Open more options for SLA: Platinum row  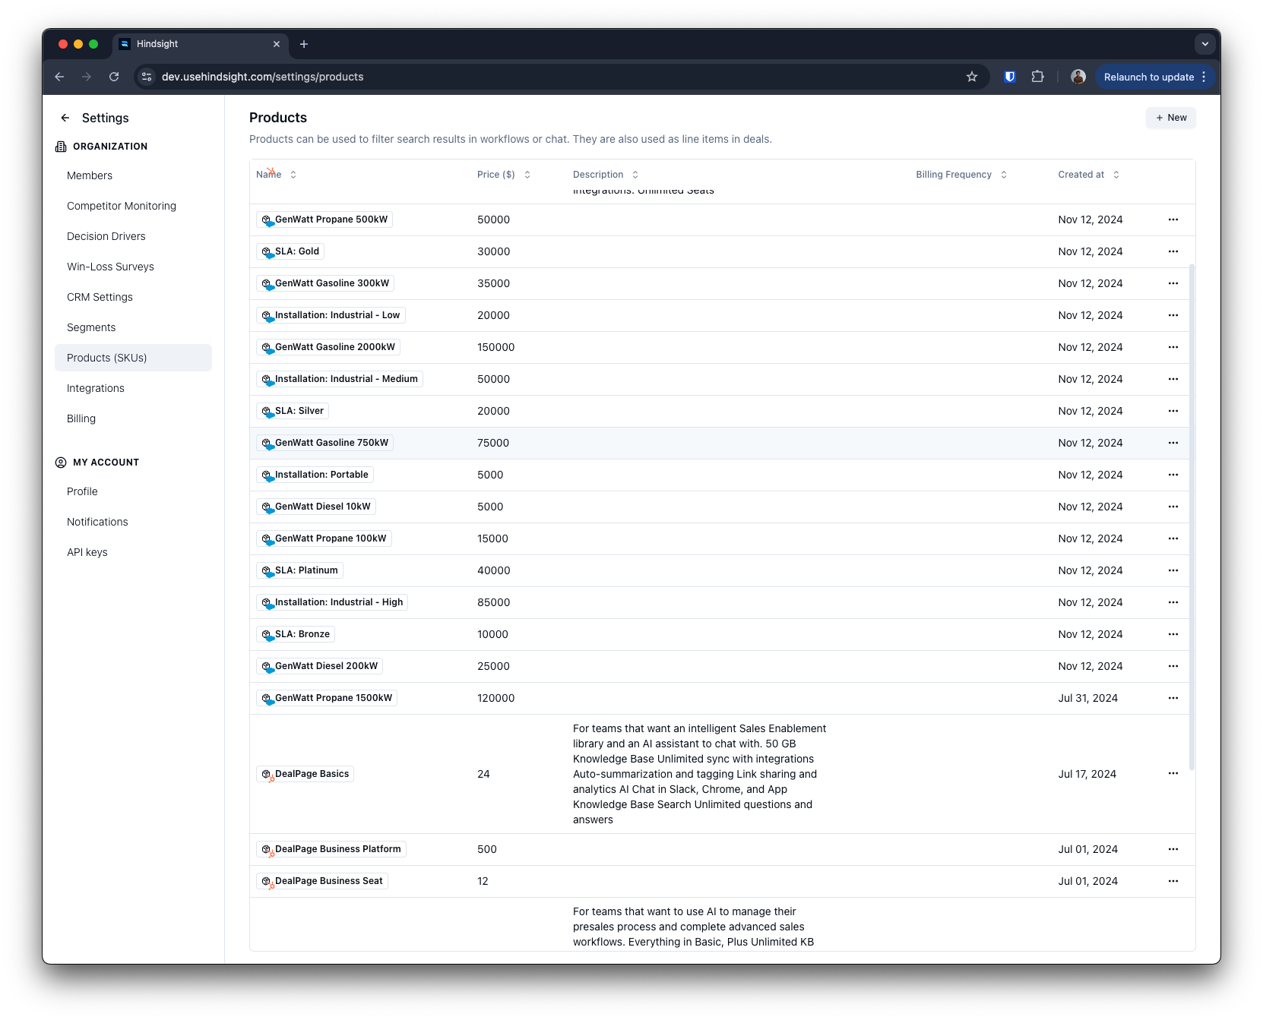[1173, 570]
